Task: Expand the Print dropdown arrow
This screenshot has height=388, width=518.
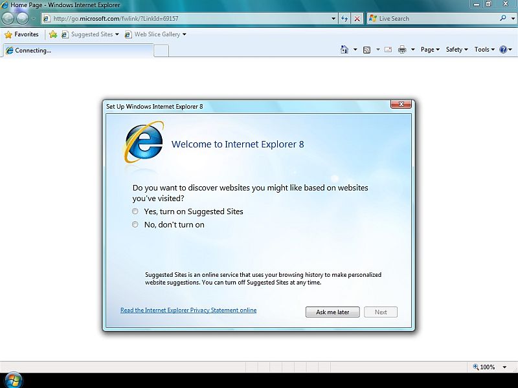Action: coord(413,50)
